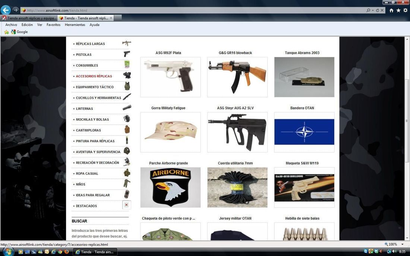Screen dimensions: 410x256
Task: Open the Réplicas Largas category
Action: (x=91, y=44)
